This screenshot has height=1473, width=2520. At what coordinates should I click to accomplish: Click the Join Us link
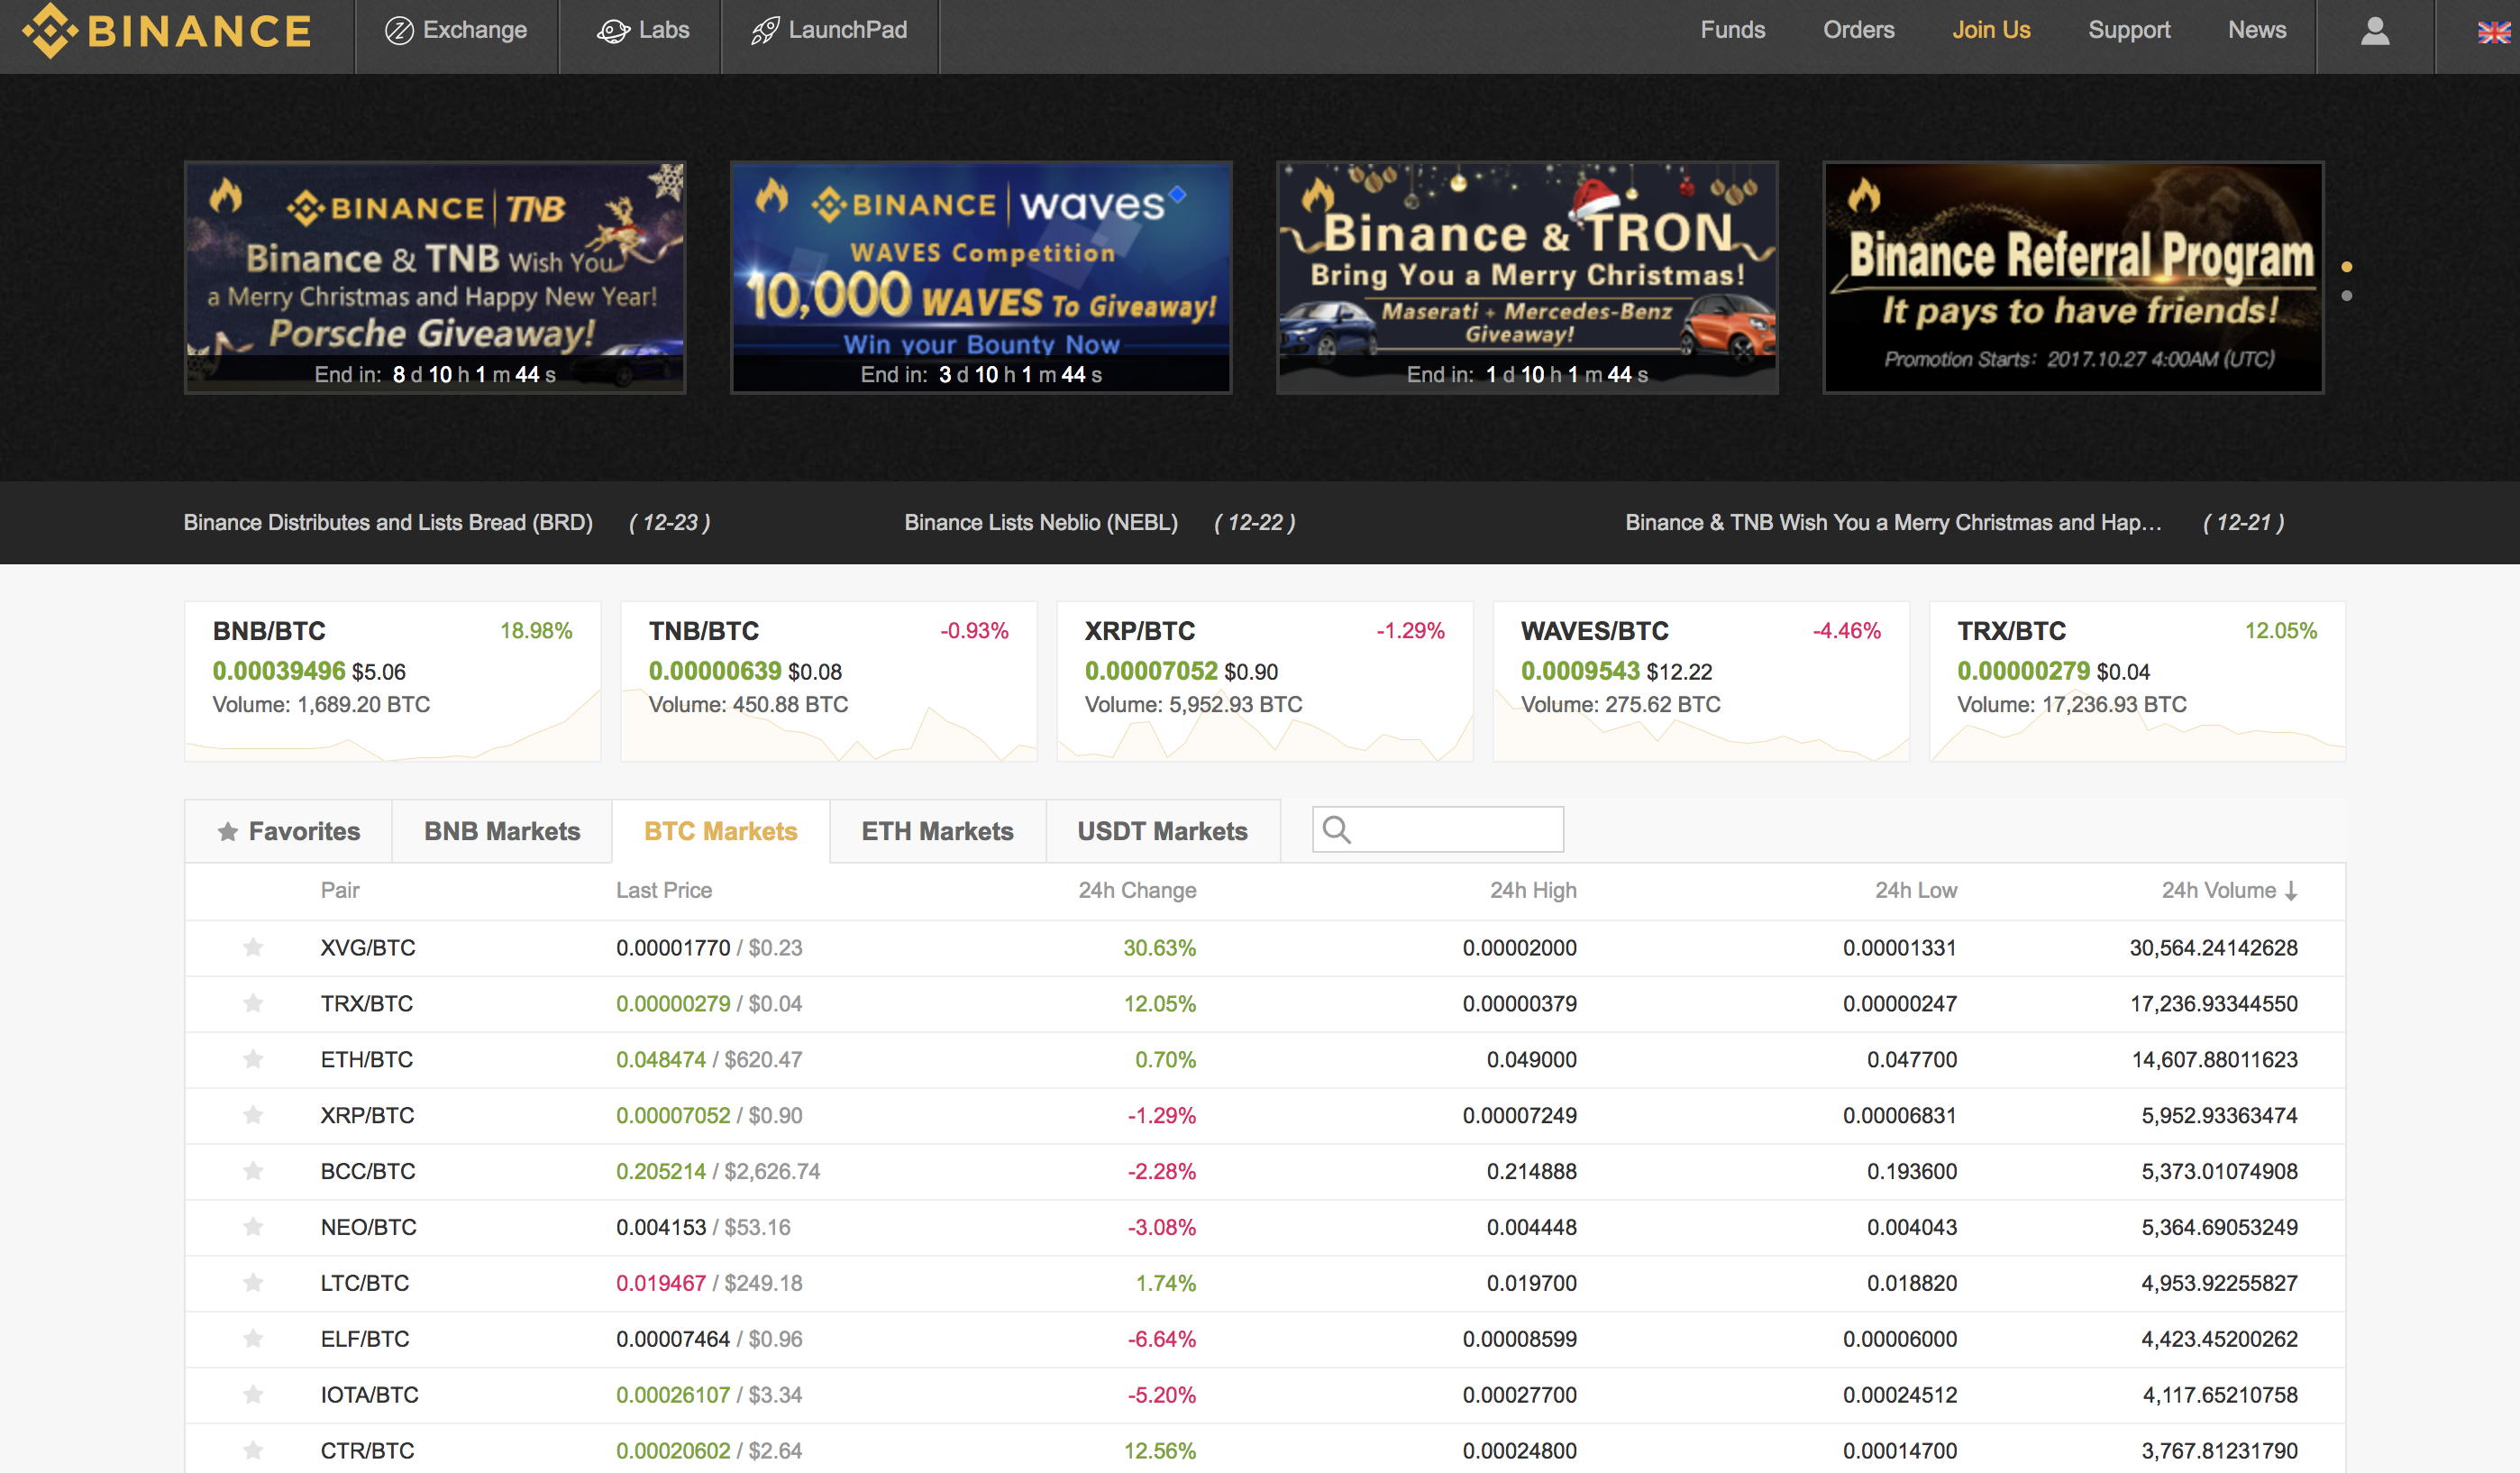pos(1991,30)
